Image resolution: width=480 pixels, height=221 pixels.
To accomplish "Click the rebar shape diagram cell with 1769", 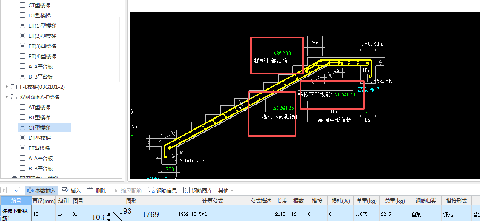I will pyautogui.click(x=131, y=214).
